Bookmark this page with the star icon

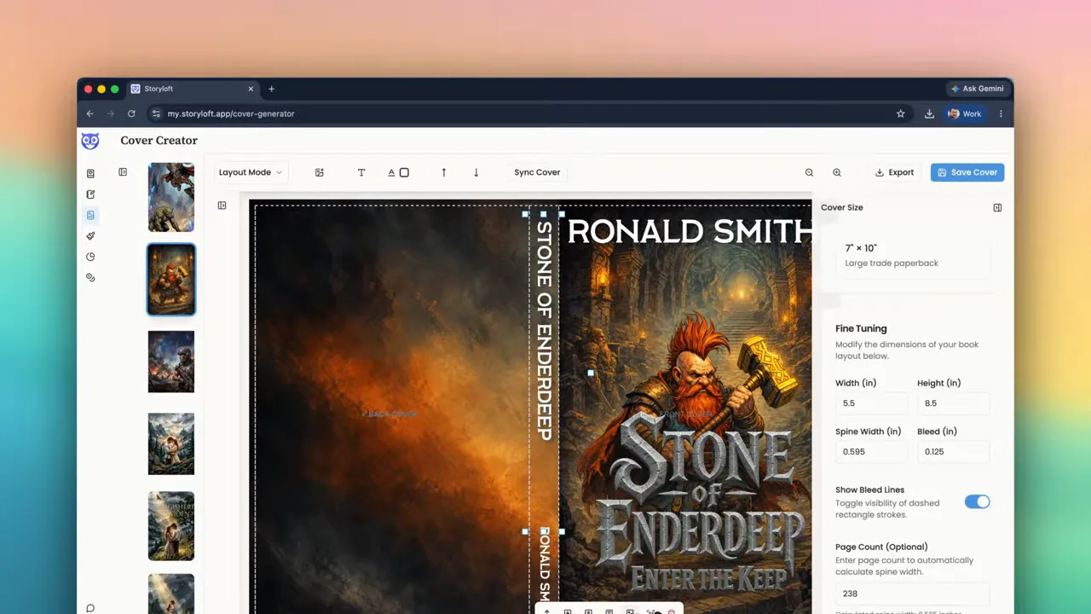tap(901, 113)
